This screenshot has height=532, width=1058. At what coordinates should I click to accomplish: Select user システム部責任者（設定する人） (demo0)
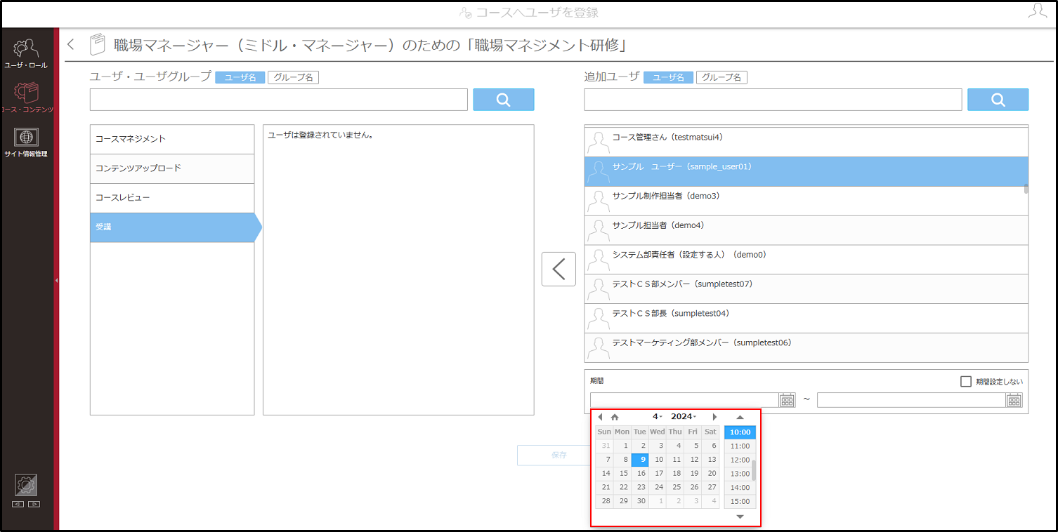(806, 260)
